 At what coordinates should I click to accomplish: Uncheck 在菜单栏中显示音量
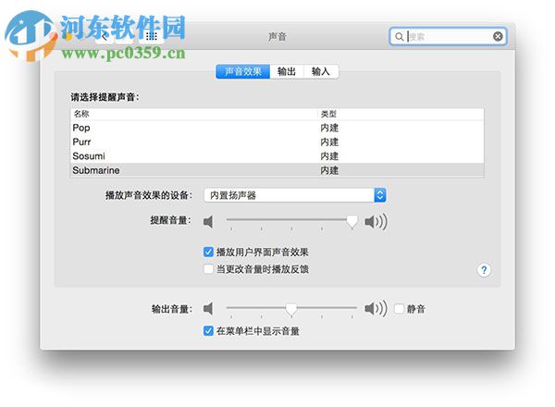[208, 331]
